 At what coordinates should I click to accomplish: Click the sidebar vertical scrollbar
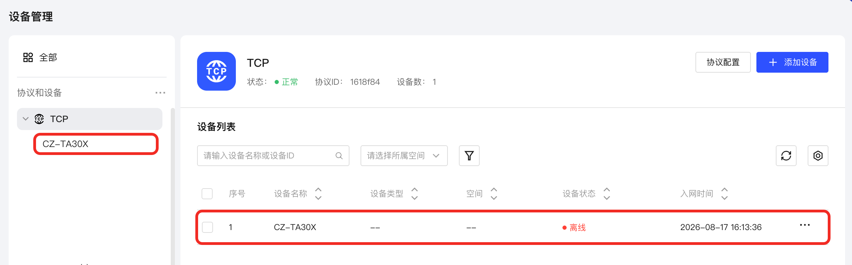coord(172,186)
